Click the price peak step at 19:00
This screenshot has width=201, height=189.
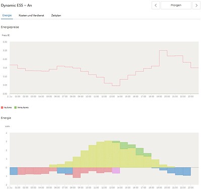pyautogui.click(x=163, y=50)
